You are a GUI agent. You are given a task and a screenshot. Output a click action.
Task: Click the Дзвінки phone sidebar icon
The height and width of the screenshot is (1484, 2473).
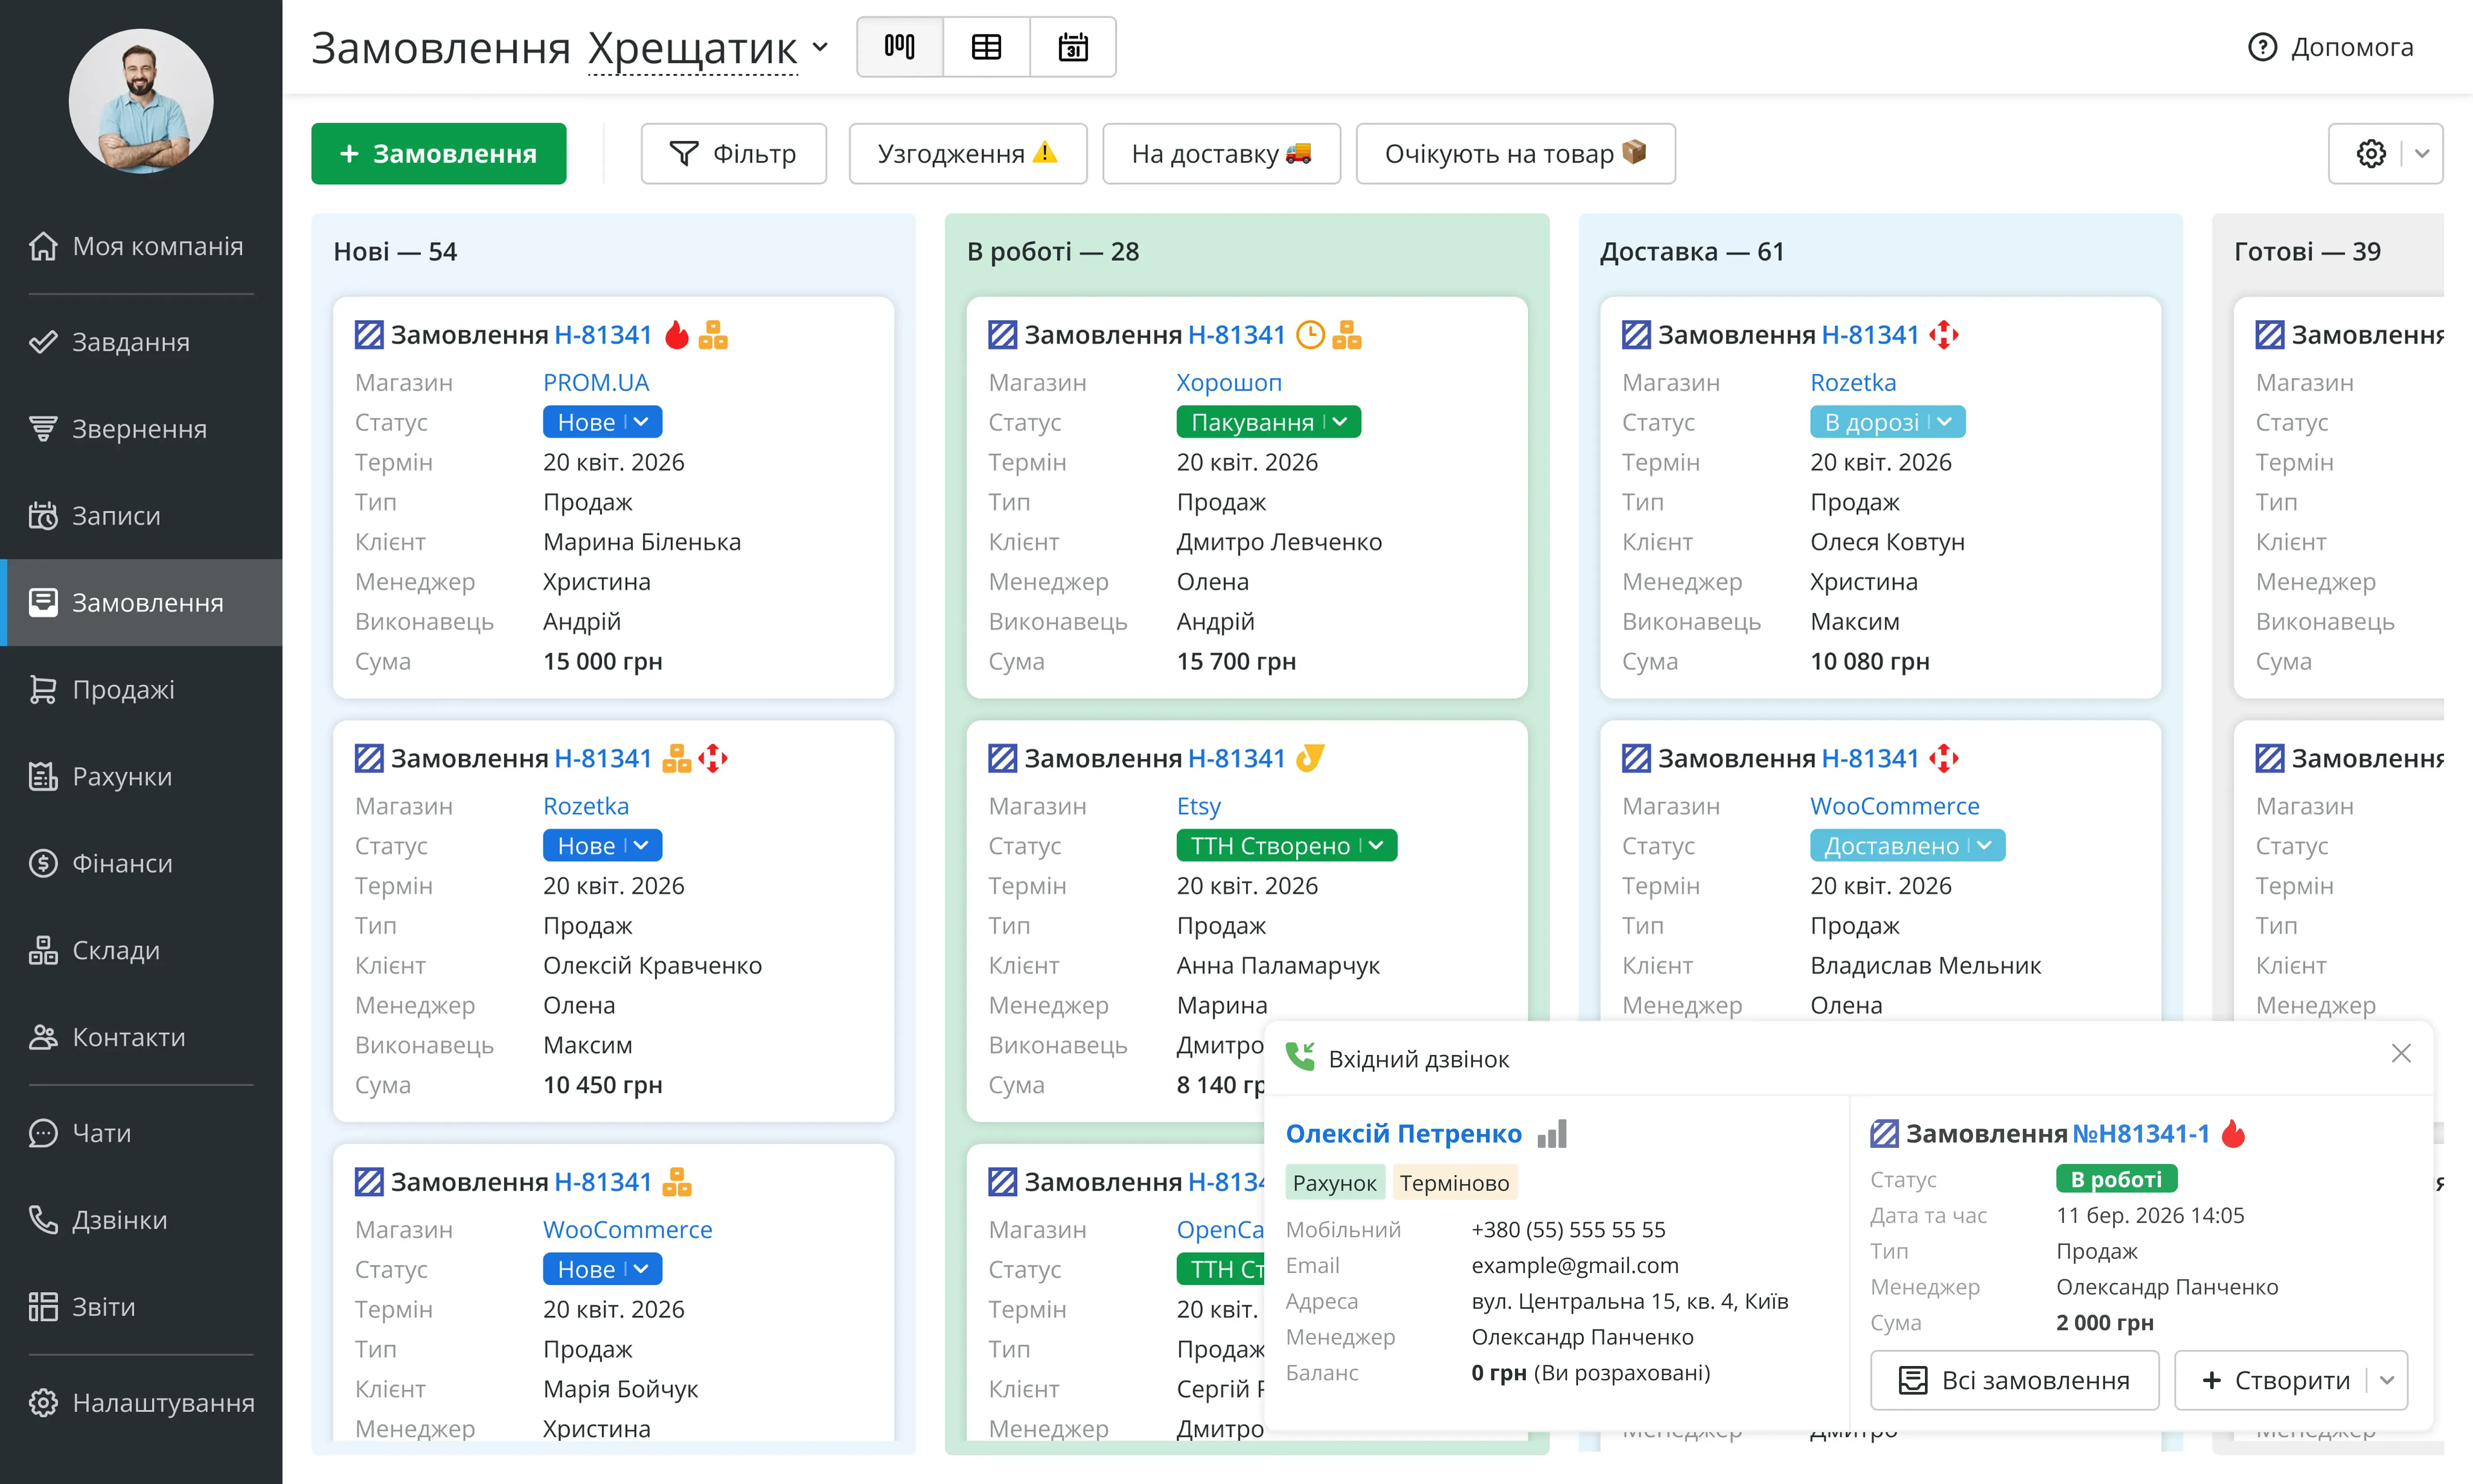[x=43, y=1220]
